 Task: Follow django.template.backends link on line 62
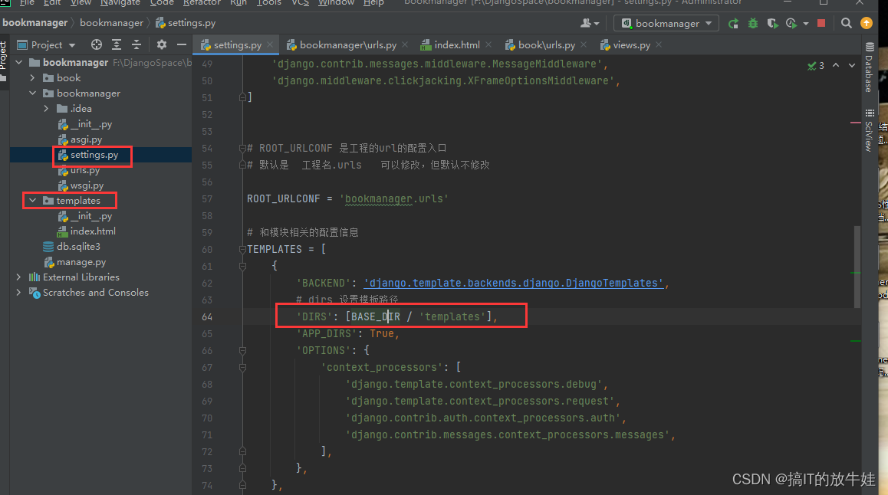pos(513,283)
